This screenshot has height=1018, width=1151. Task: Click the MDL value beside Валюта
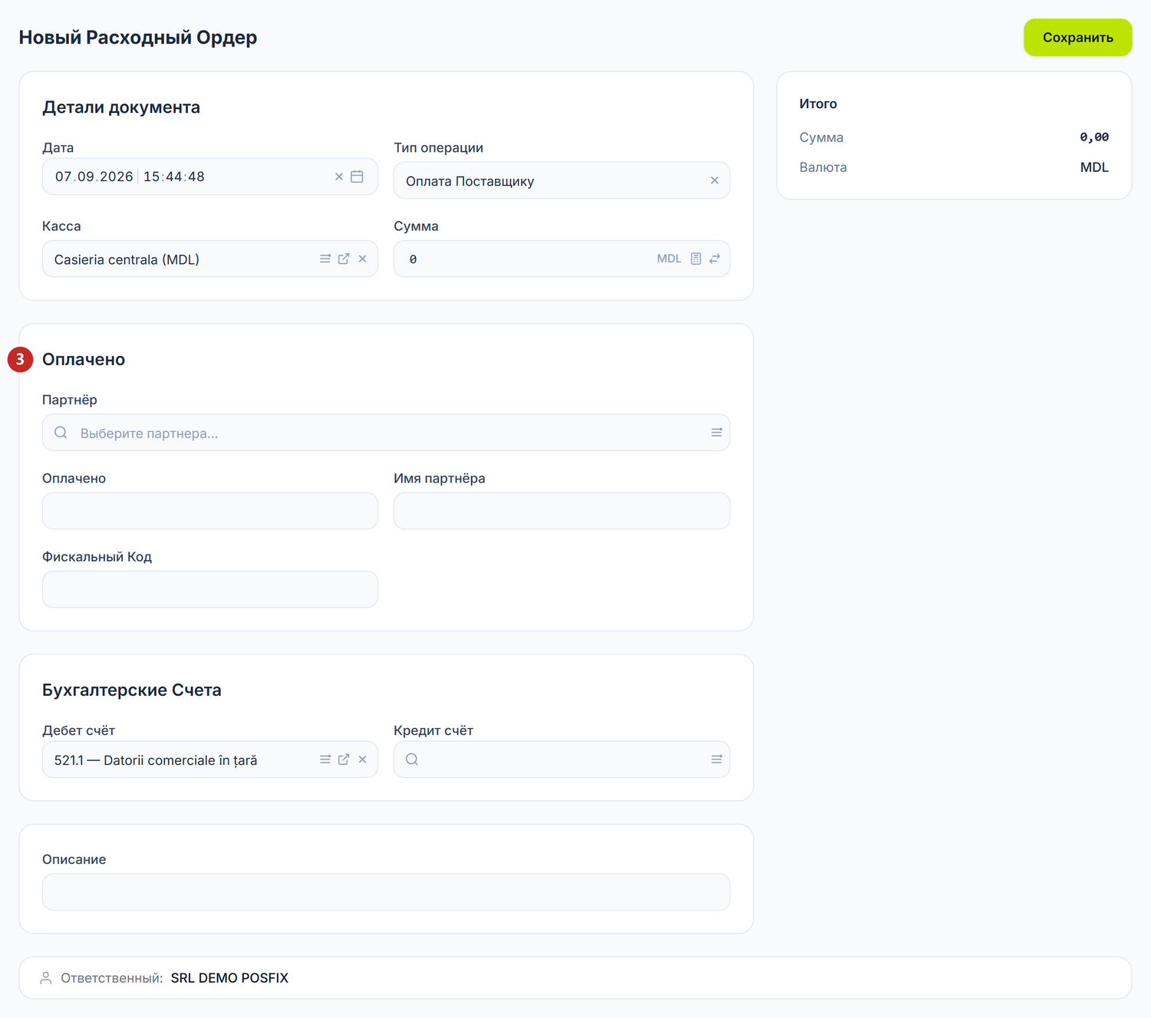(1094, 167)
